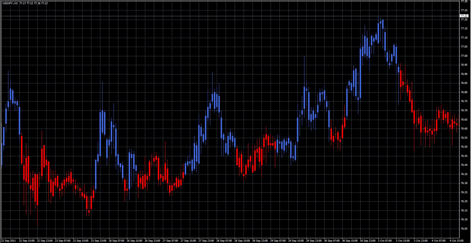Image resolution: width=471 pixels, height=243 pixels.
Task: Click the 77.30 price scale label
Action: coord(464,1)
